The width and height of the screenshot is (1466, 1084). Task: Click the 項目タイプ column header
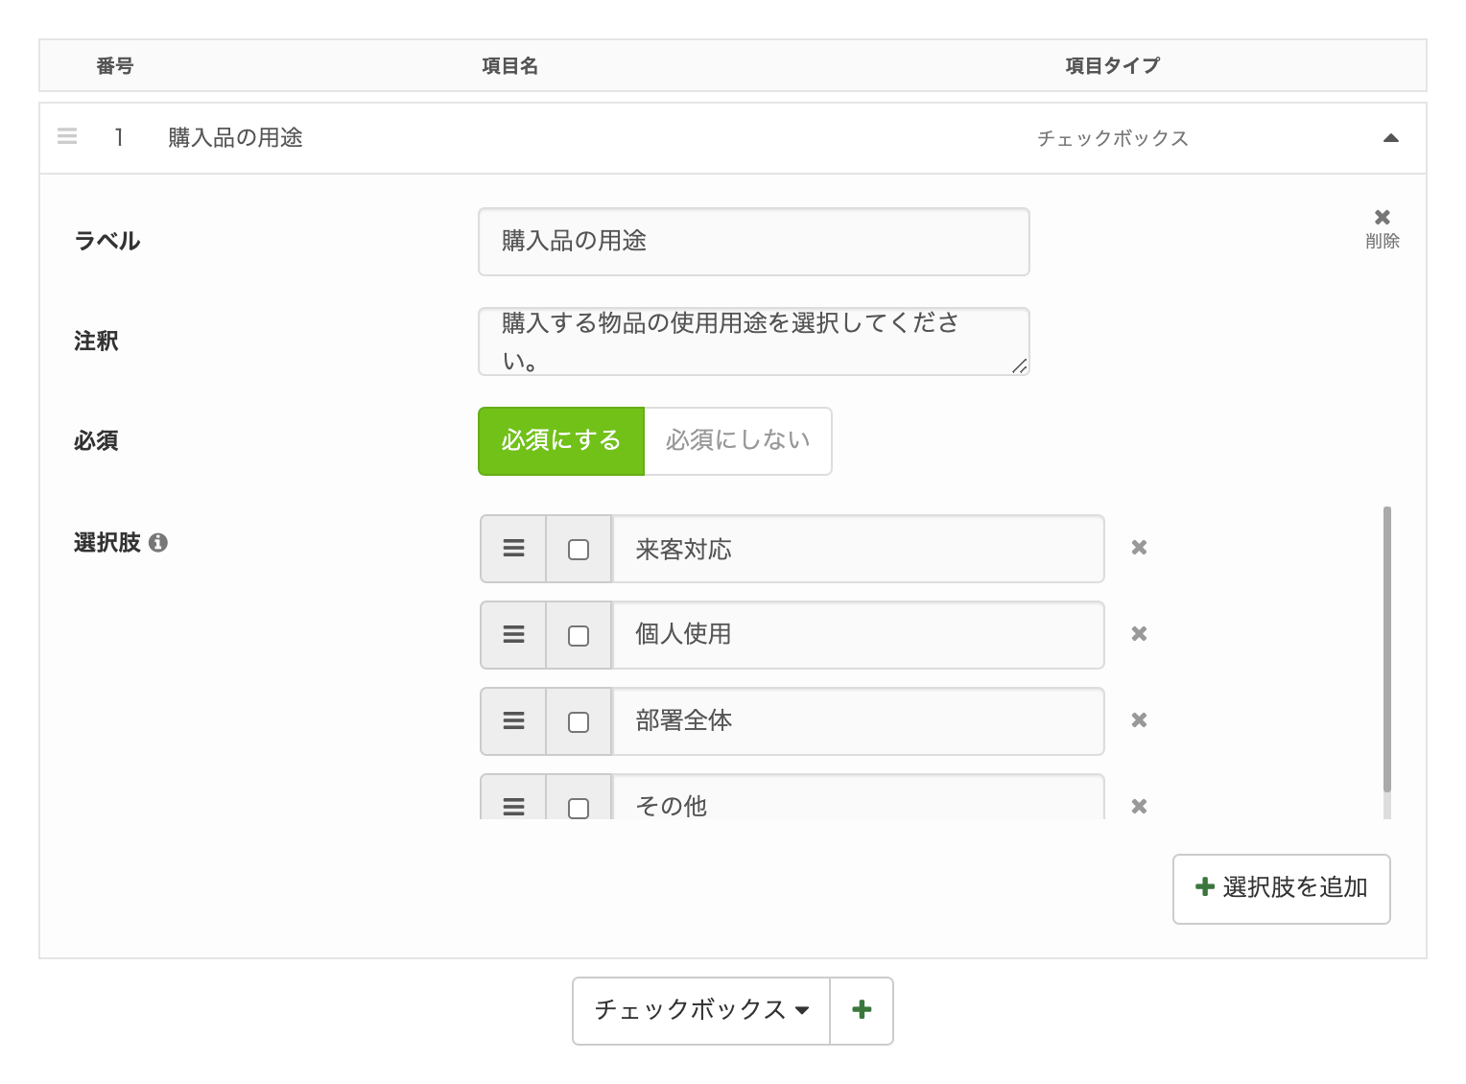tap(1113, 66)
